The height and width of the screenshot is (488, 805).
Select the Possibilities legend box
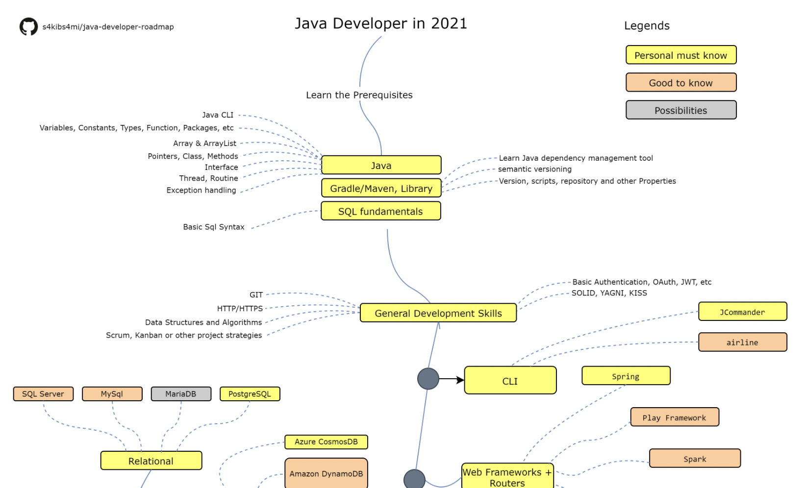[681, 110]
